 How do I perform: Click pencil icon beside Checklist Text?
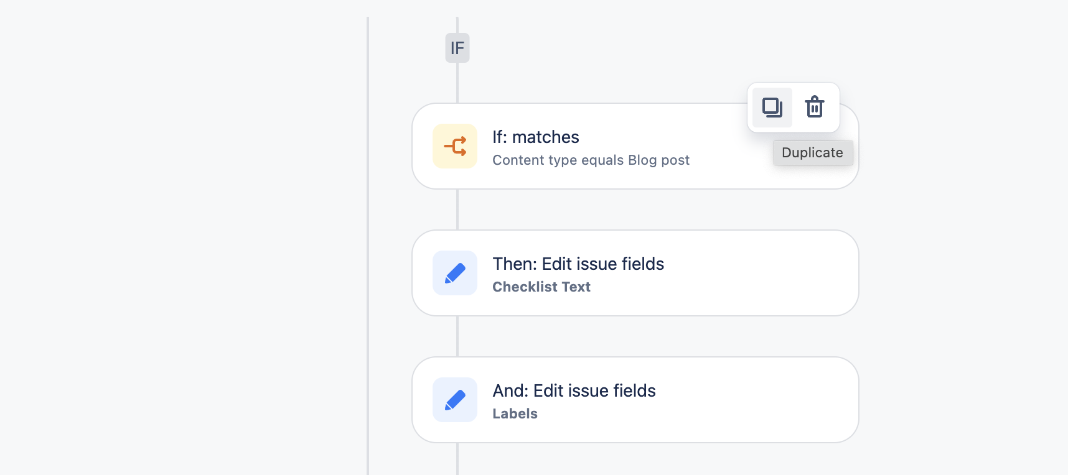click(x=455, y=273)
